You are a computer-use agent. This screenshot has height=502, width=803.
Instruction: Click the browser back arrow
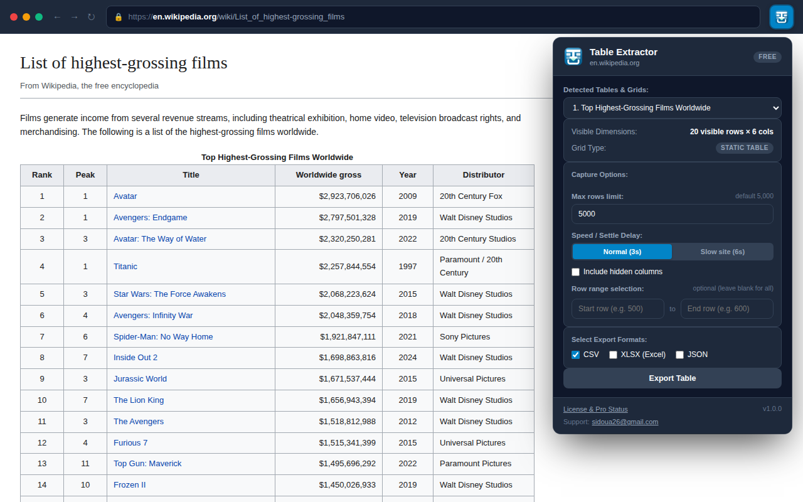(57, 17)
